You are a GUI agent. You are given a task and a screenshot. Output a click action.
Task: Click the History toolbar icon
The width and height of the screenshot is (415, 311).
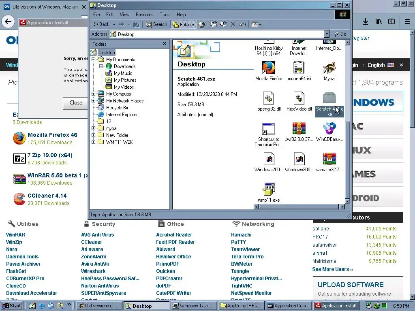(x=201, y=24)
